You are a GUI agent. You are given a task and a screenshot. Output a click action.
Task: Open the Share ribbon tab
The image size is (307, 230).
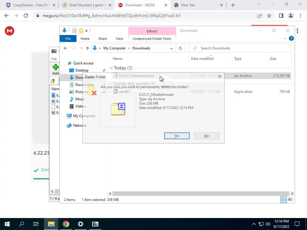pyautogui.click(x=103, y=39)
